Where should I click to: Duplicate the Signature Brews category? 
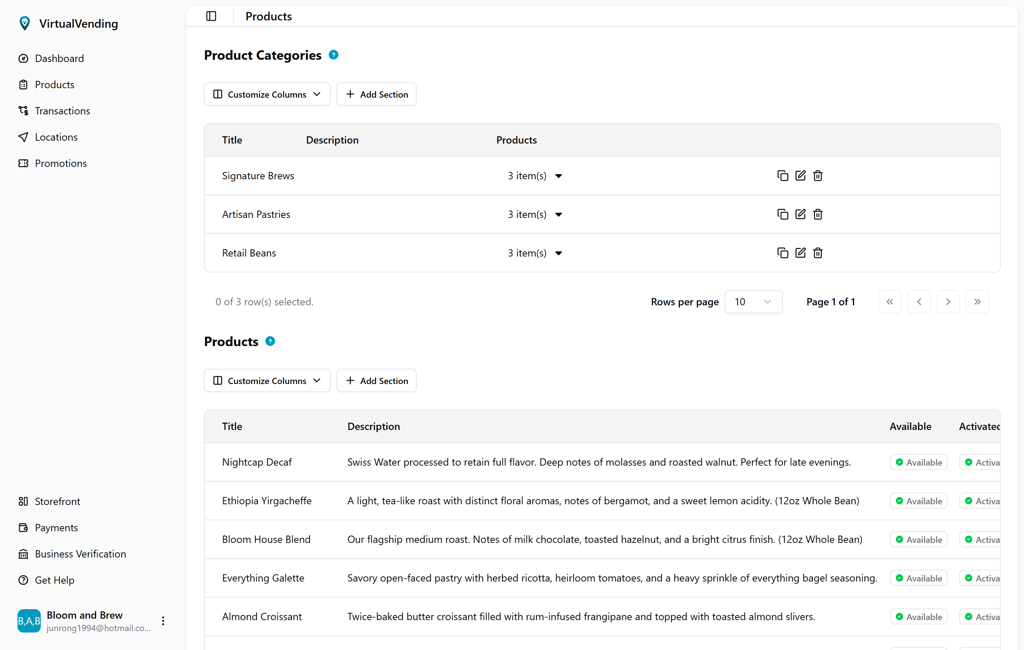783,176
